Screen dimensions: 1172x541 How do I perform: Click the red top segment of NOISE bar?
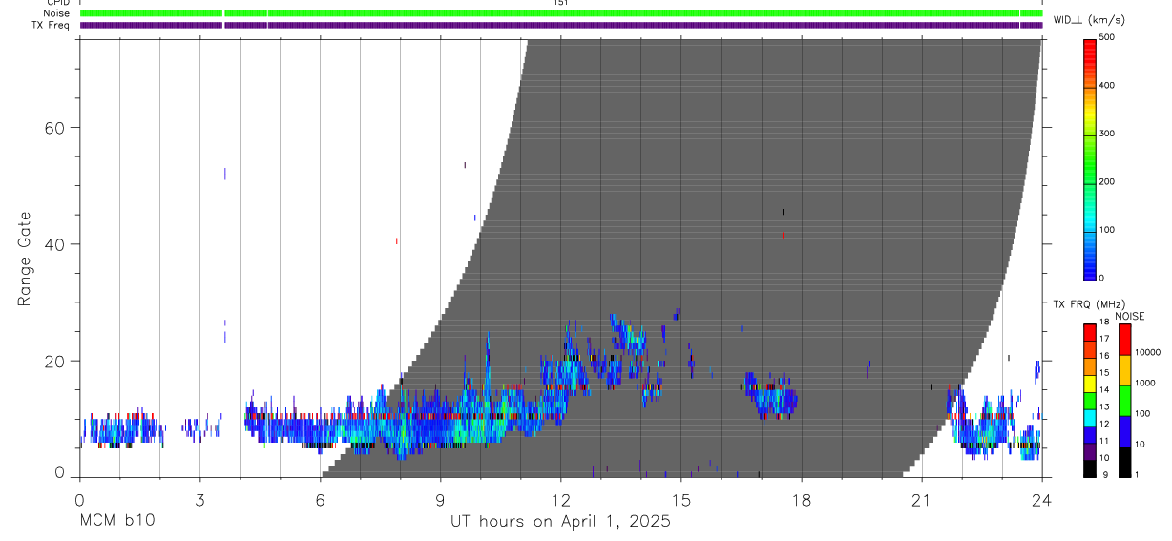tap(1125, 340)
